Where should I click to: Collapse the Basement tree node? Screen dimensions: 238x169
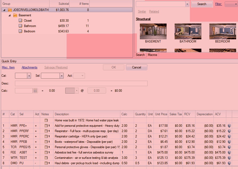(x=10, y=15)
